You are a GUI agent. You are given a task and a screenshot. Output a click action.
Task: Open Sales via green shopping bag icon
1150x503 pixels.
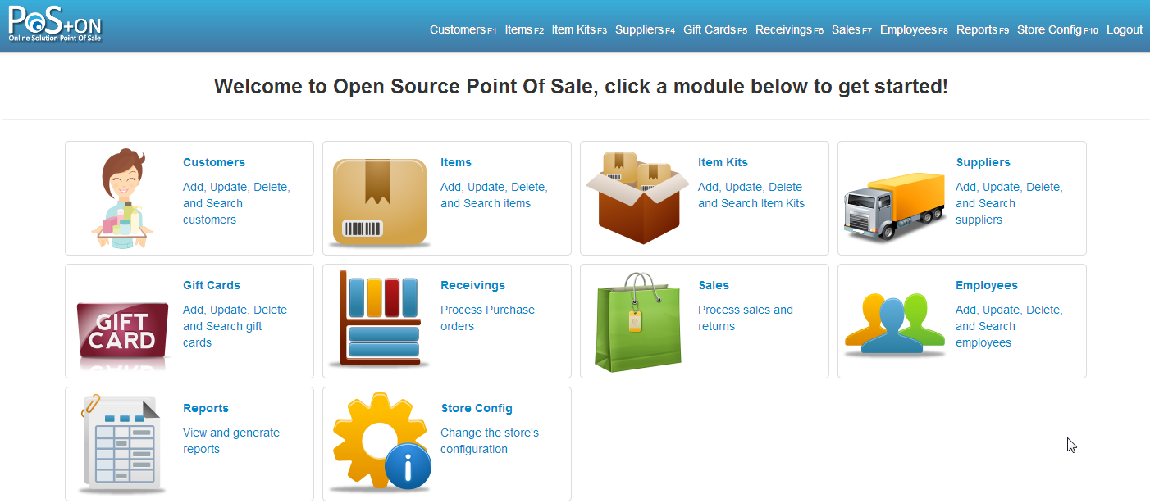pos(638,322)
